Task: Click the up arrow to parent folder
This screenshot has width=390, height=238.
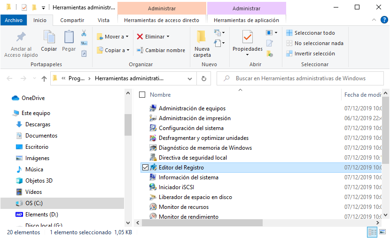Action: [x=44, y=78]
